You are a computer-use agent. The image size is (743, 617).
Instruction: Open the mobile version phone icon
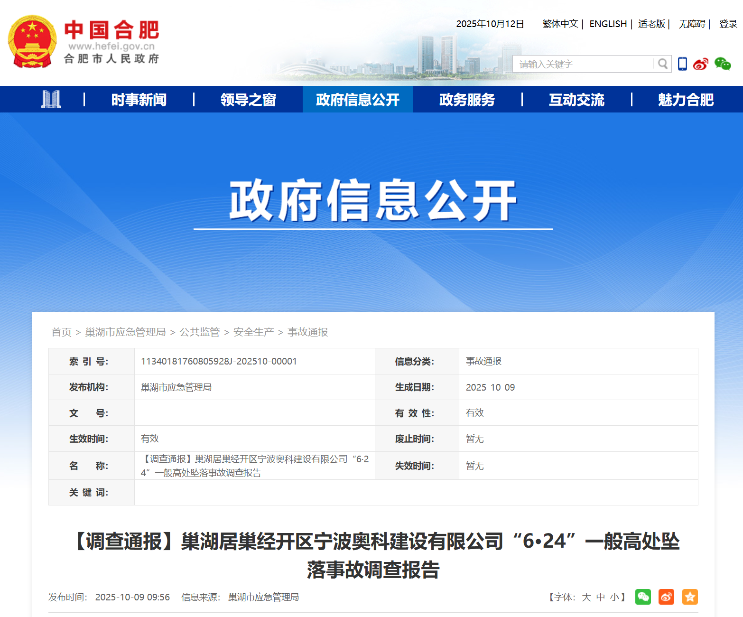pos(682,64)
